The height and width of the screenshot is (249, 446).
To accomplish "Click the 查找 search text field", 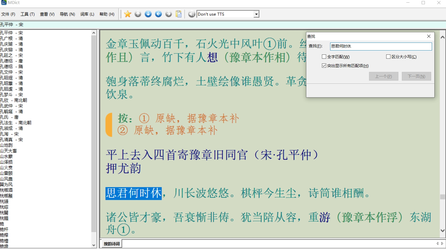I will coord(381,46).
